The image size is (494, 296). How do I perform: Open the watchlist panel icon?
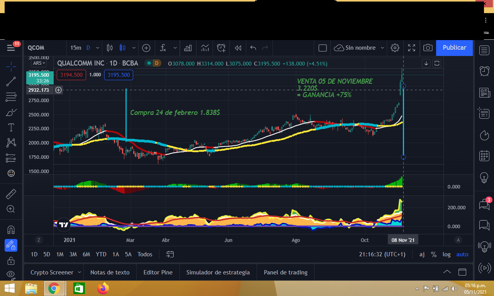click(x=484, y=50)
